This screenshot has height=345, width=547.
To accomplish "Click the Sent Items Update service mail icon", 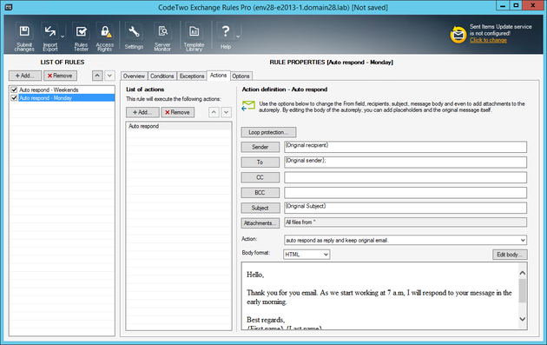I will [458, 35].
